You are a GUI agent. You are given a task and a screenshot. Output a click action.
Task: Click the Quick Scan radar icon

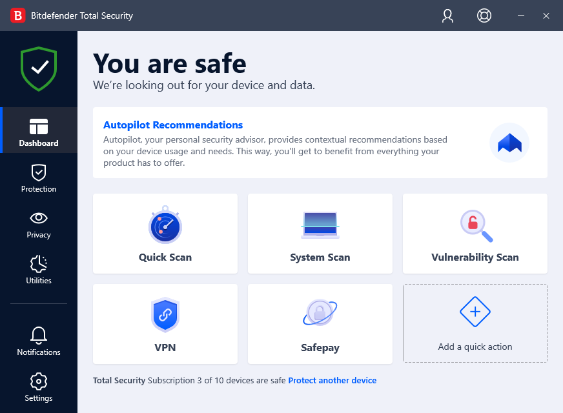pos(165,226)
